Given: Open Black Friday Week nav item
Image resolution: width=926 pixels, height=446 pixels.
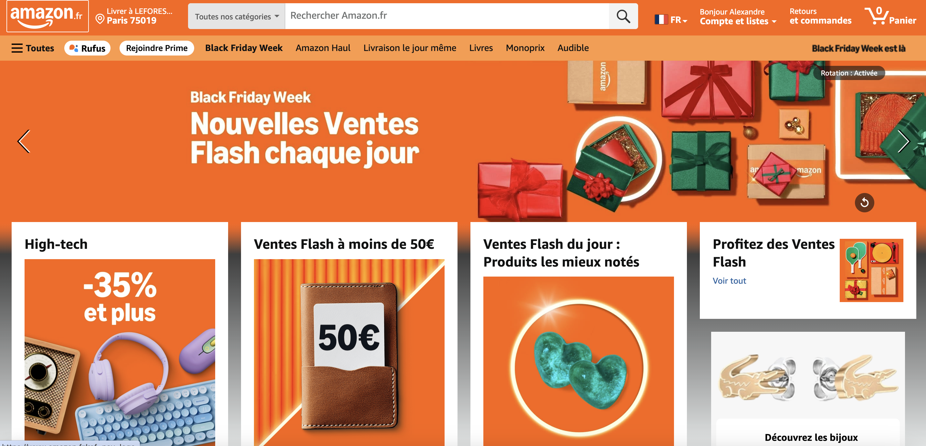Looking at the screenshot, I should tap(244, 48).
